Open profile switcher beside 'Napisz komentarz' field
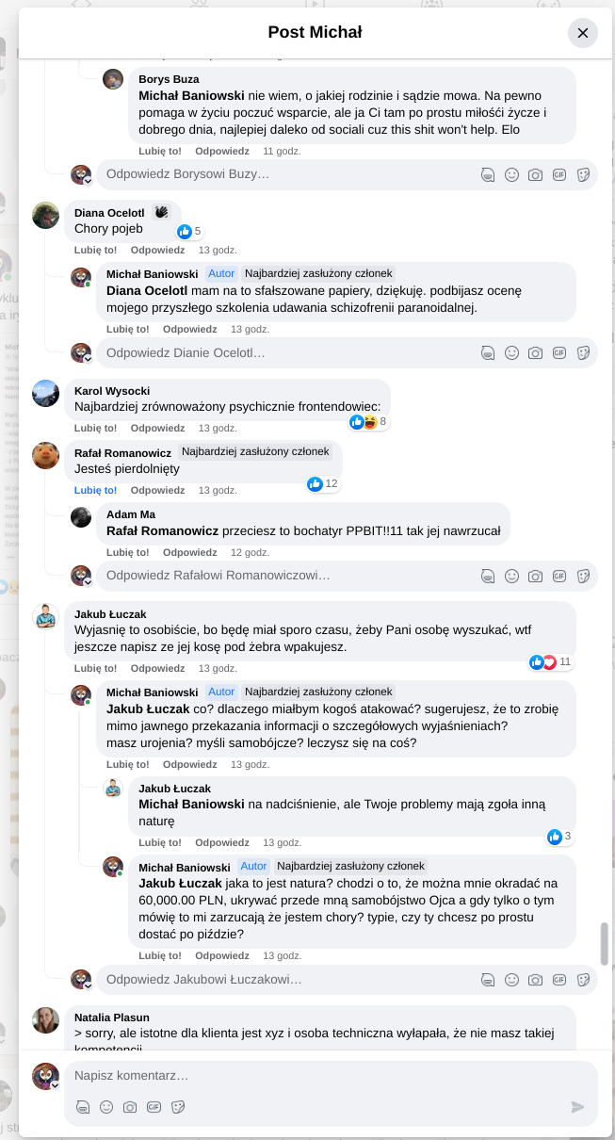 click(55, 1085)
